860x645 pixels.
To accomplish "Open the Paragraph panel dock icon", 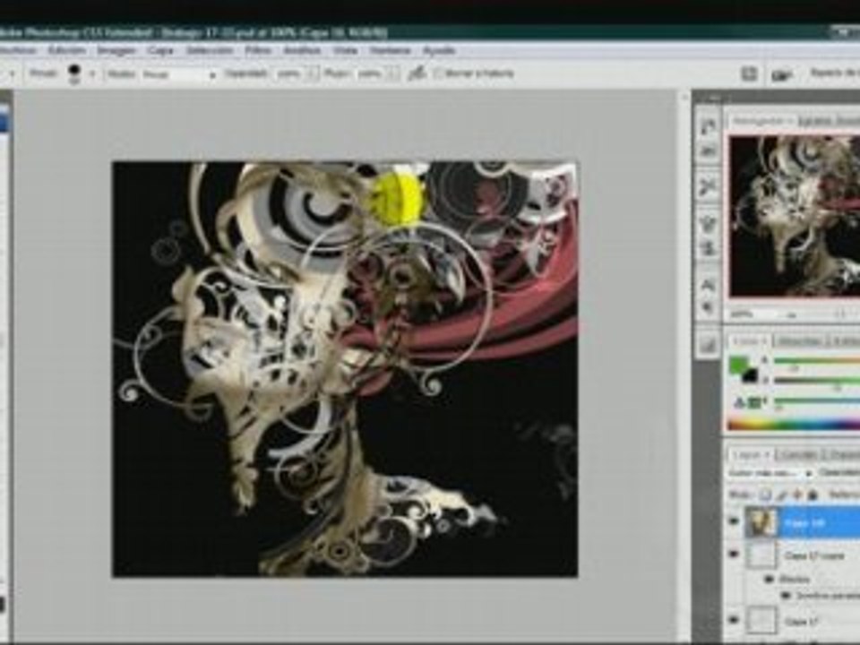I will (x=708, y=307).
